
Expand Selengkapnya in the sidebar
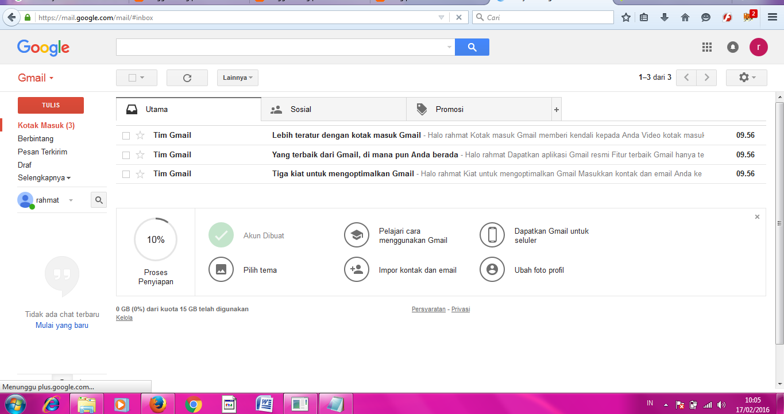point(44,178)
